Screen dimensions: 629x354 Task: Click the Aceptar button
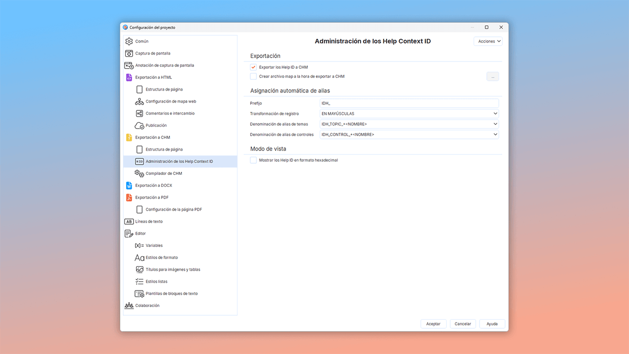coord(433,323)
